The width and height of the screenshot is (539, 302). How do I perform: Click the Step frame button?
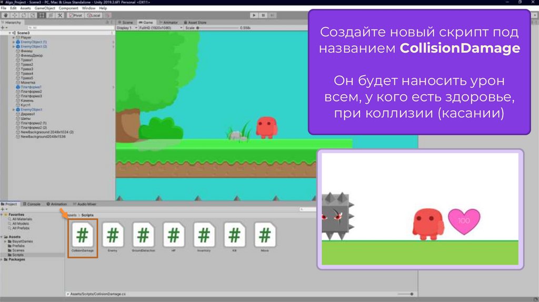[272, 15]
